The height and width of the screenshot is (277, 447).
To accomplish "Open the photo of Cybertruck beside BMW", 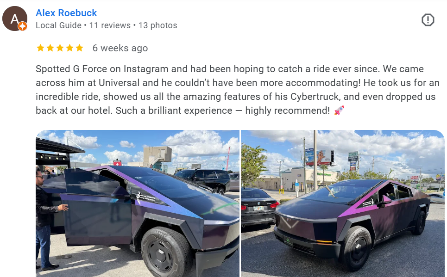I will click(343, 203).
